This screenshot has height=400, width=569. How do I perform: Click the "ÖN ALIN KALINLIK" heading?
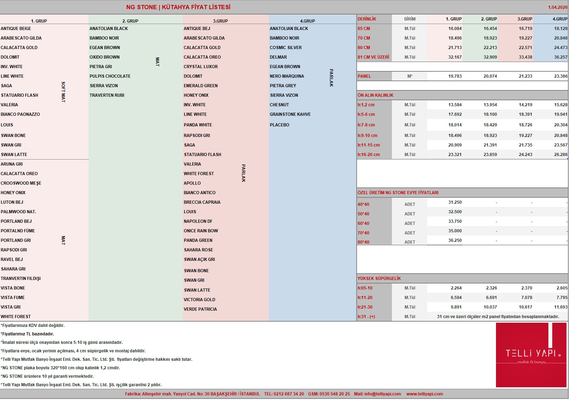tap(375, 95)
